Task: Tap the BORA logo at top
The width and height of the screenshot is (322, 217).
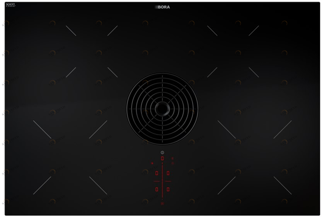Action: click(x=163, y=7)
